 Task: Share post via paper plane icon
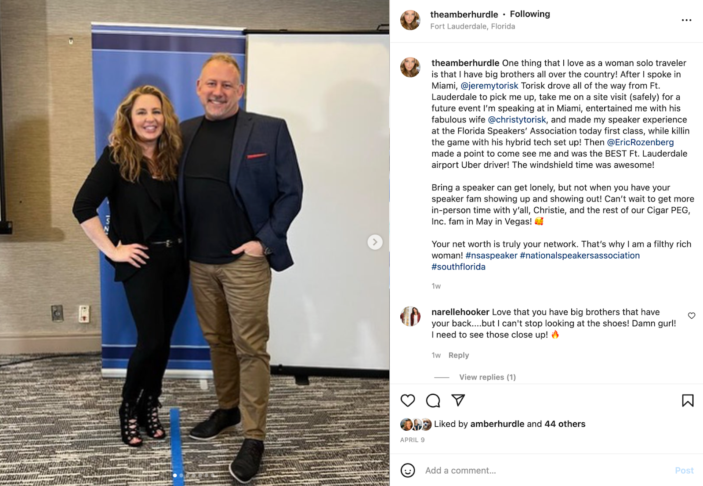[458, 400]
